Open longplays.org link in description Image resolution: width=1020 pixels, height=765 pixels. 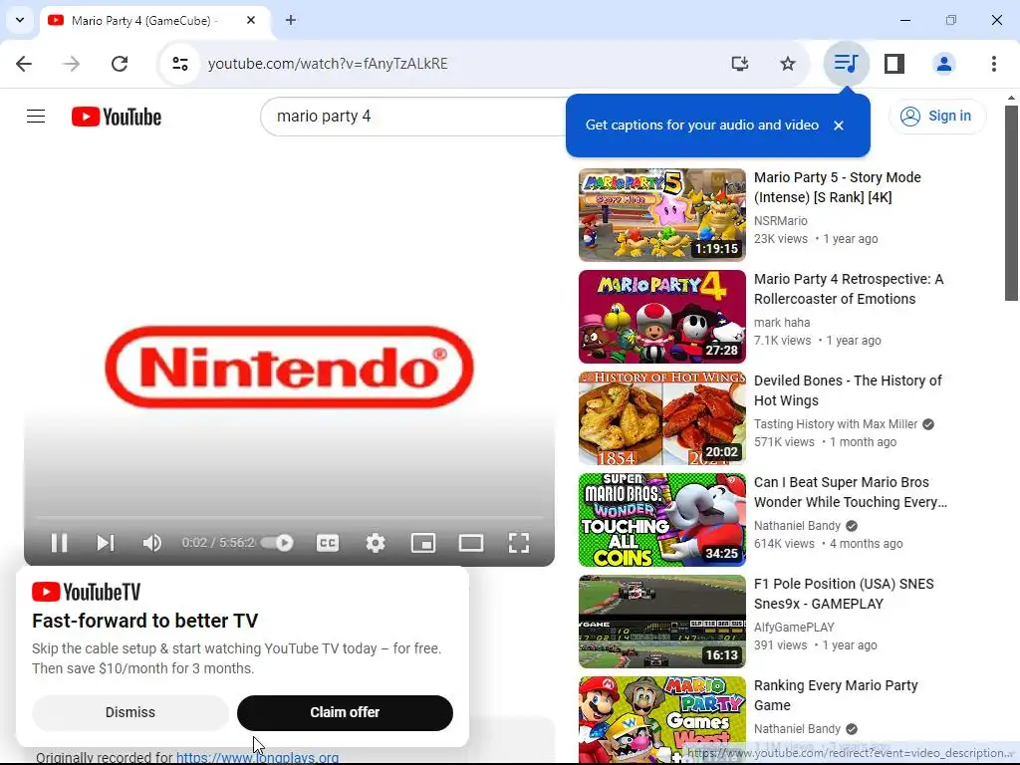point(258,758)
